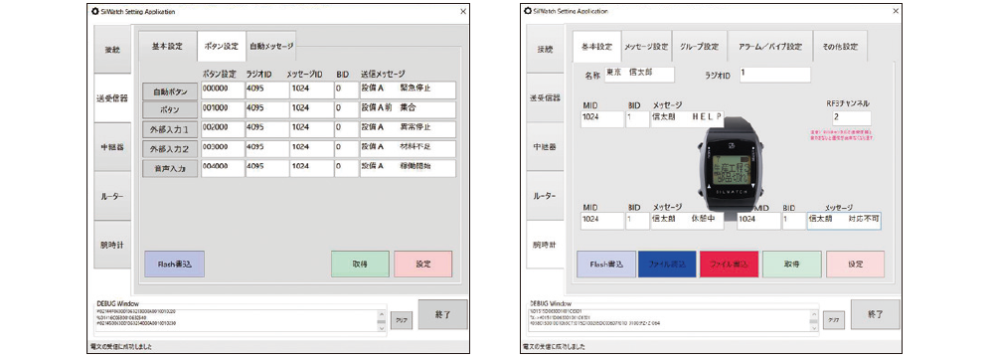Click red ファイル書込 button
The image size is (994, 358).
tap(729, 265)
